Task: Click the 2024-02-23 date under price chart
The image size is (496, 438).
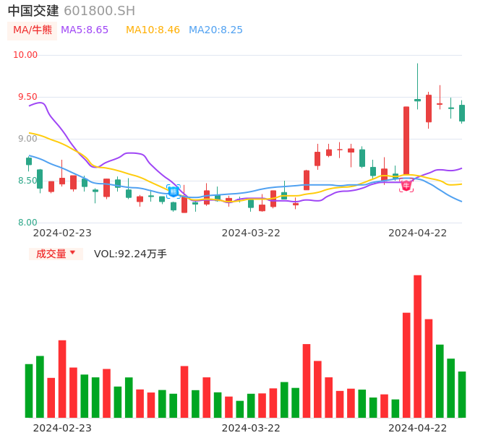Action: 62,233
